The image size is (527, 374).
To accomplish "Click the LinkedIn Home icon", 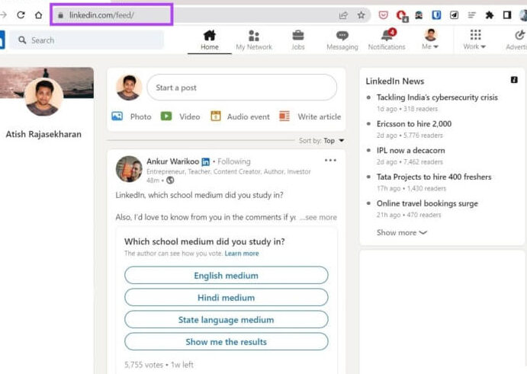I will 210,35.
